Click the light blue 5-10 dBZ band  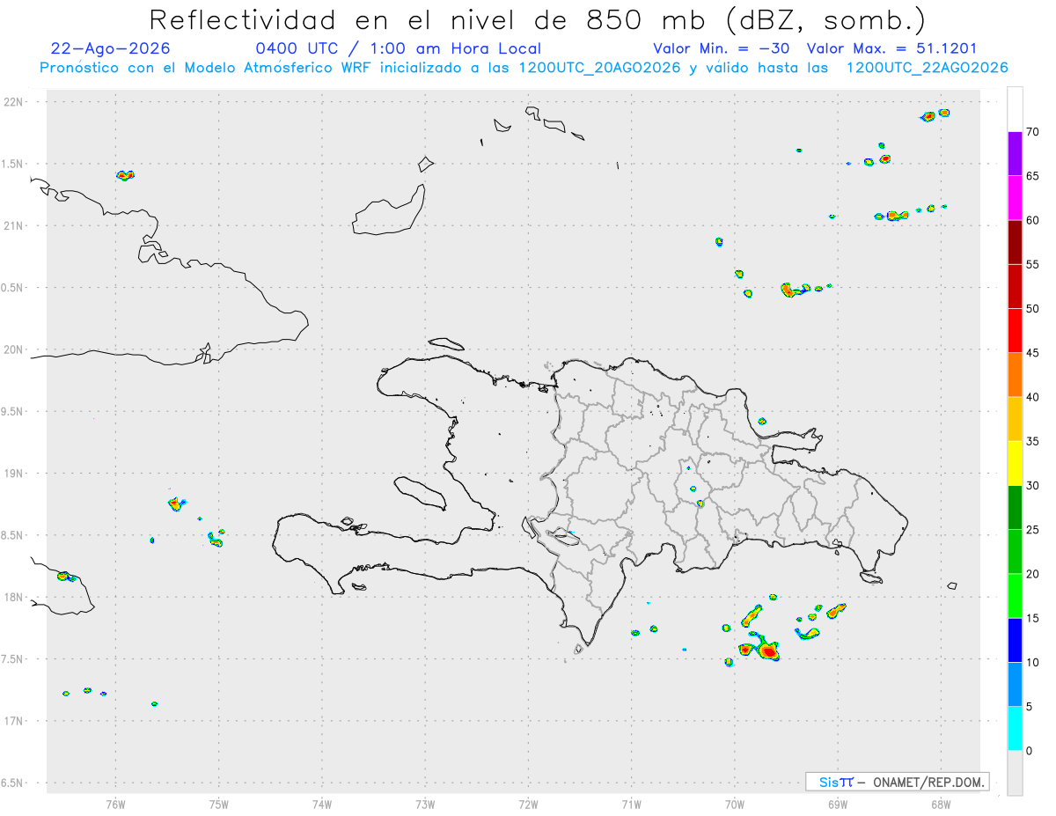pos(1015,684)
